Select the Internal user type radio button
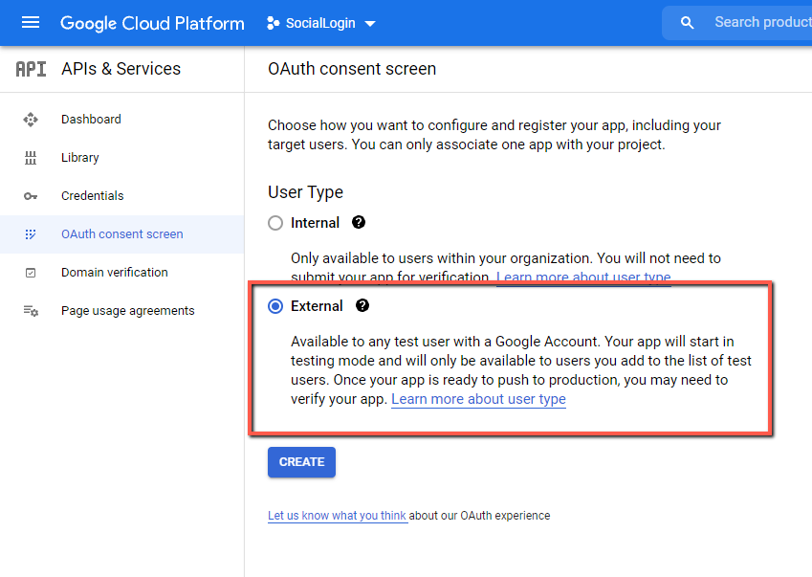Viewport: 812px width, 577px height. click(x=275, y=223)
